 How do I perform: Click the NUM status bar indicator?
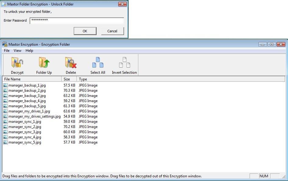(x=264, y=176)
